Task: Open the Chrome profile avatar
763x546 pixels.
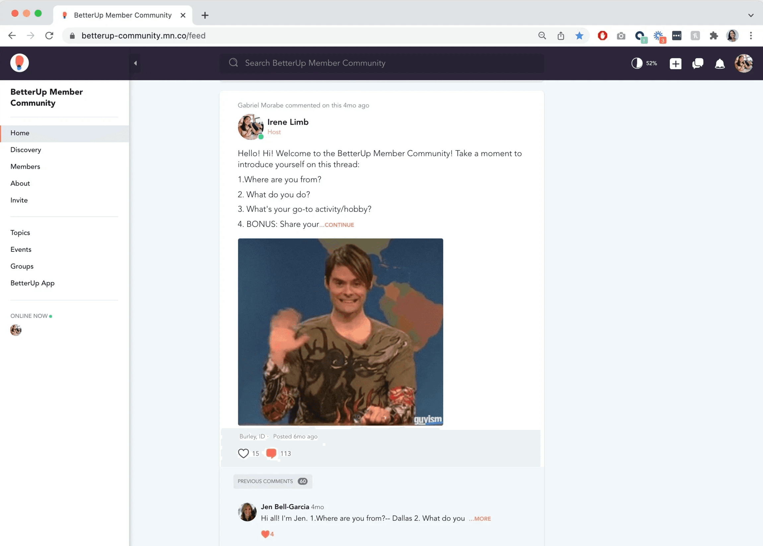Action: pos(732,35)
